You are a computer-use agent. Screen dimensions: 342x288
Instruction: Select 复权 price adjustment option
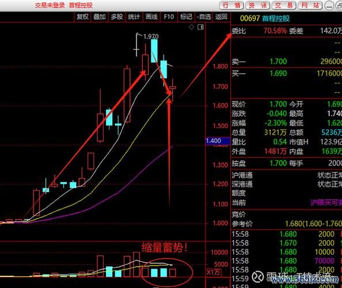(82, 17)
